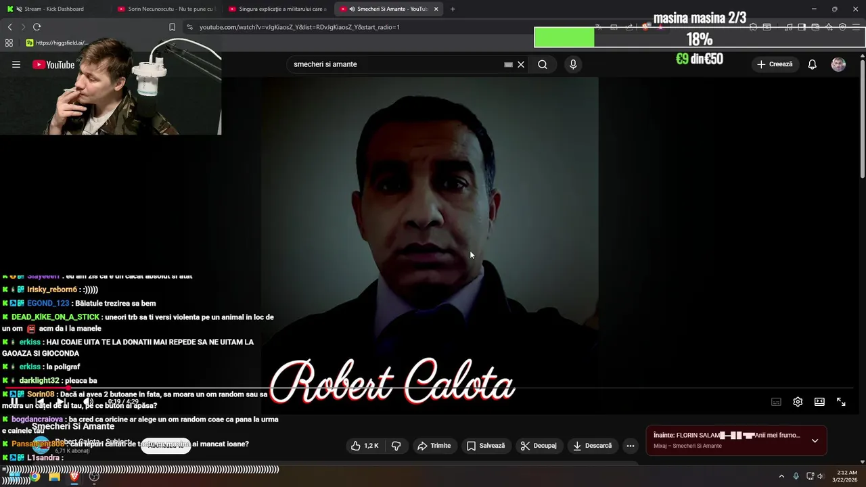Open YouTube notifications bell

pos(812,64)
